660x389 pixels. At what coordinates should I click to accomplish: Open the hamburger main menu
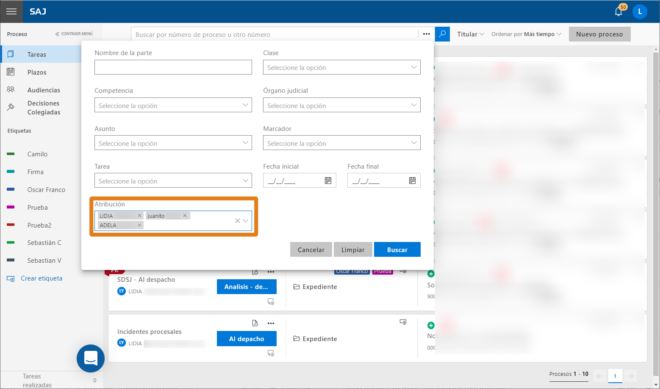pos(11,11)
